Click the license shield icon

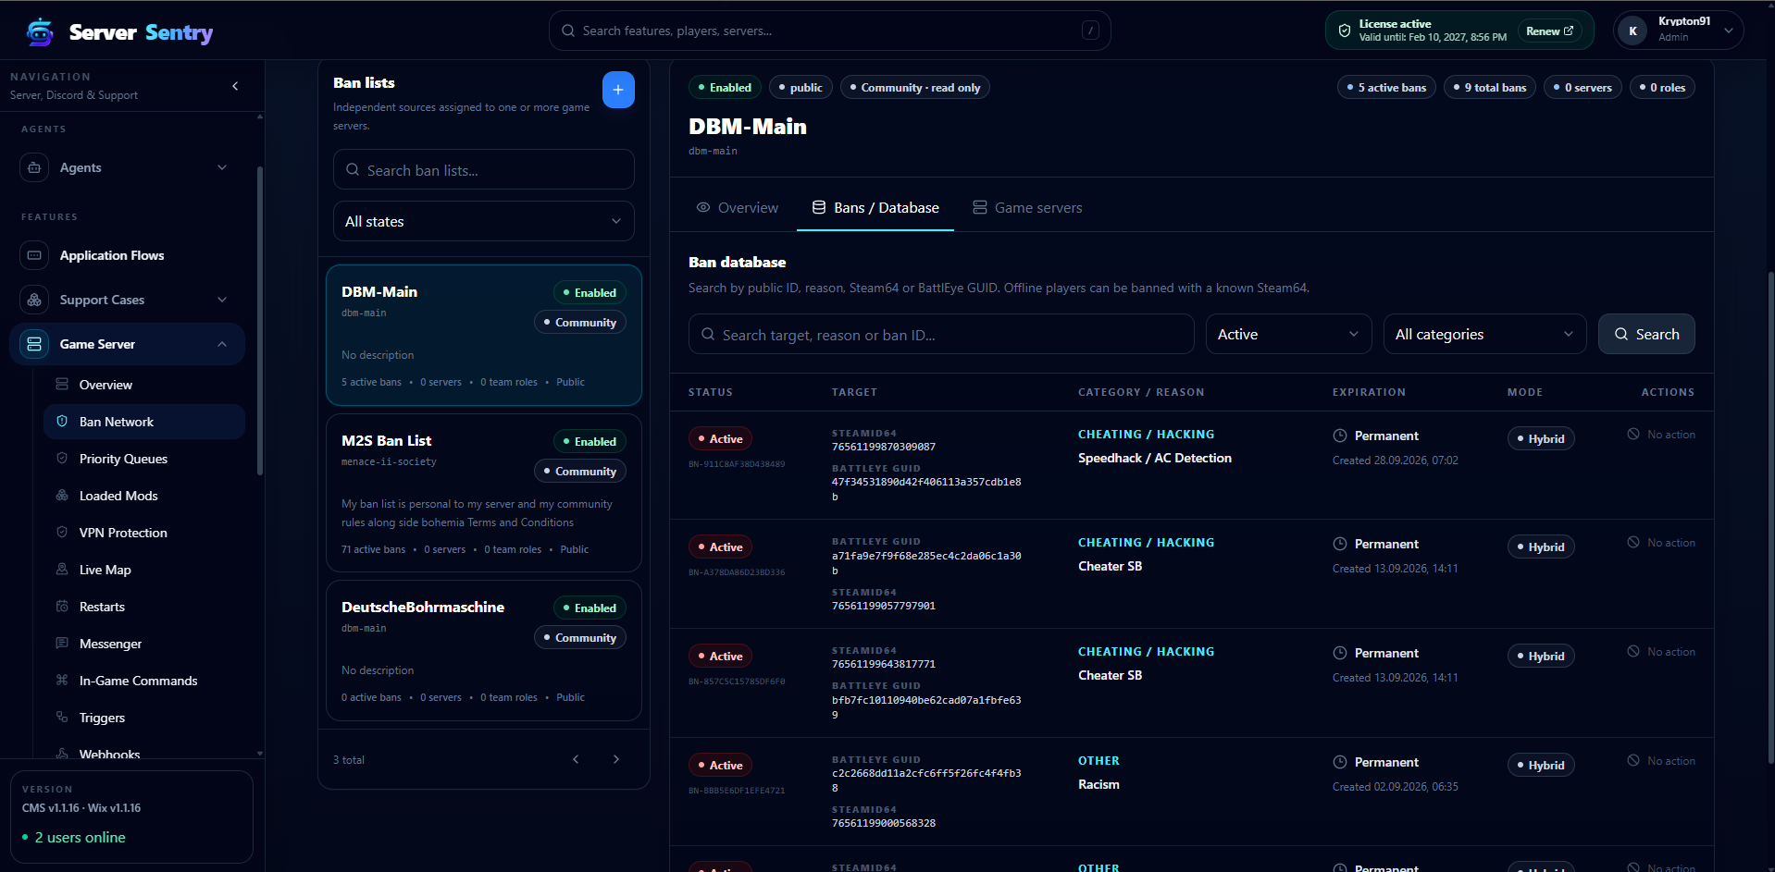pos(1344,31)
